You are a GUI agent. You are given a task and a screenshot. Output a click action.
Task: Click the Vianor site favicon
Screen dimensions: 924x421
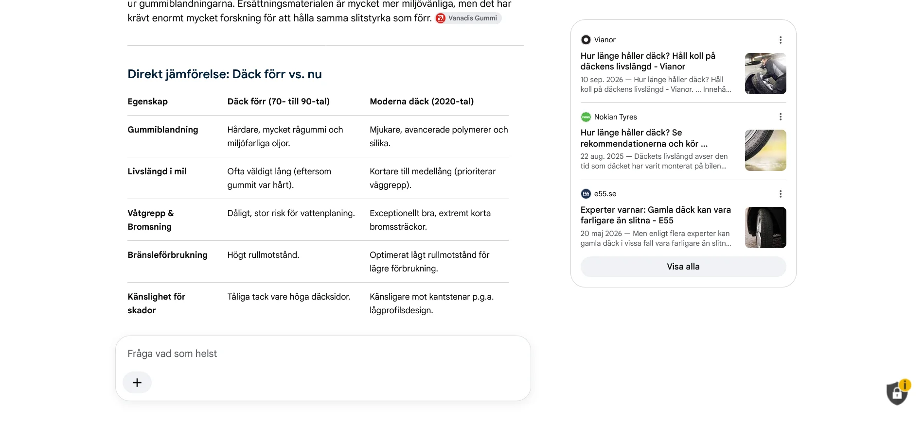click(x=586, y=40)
